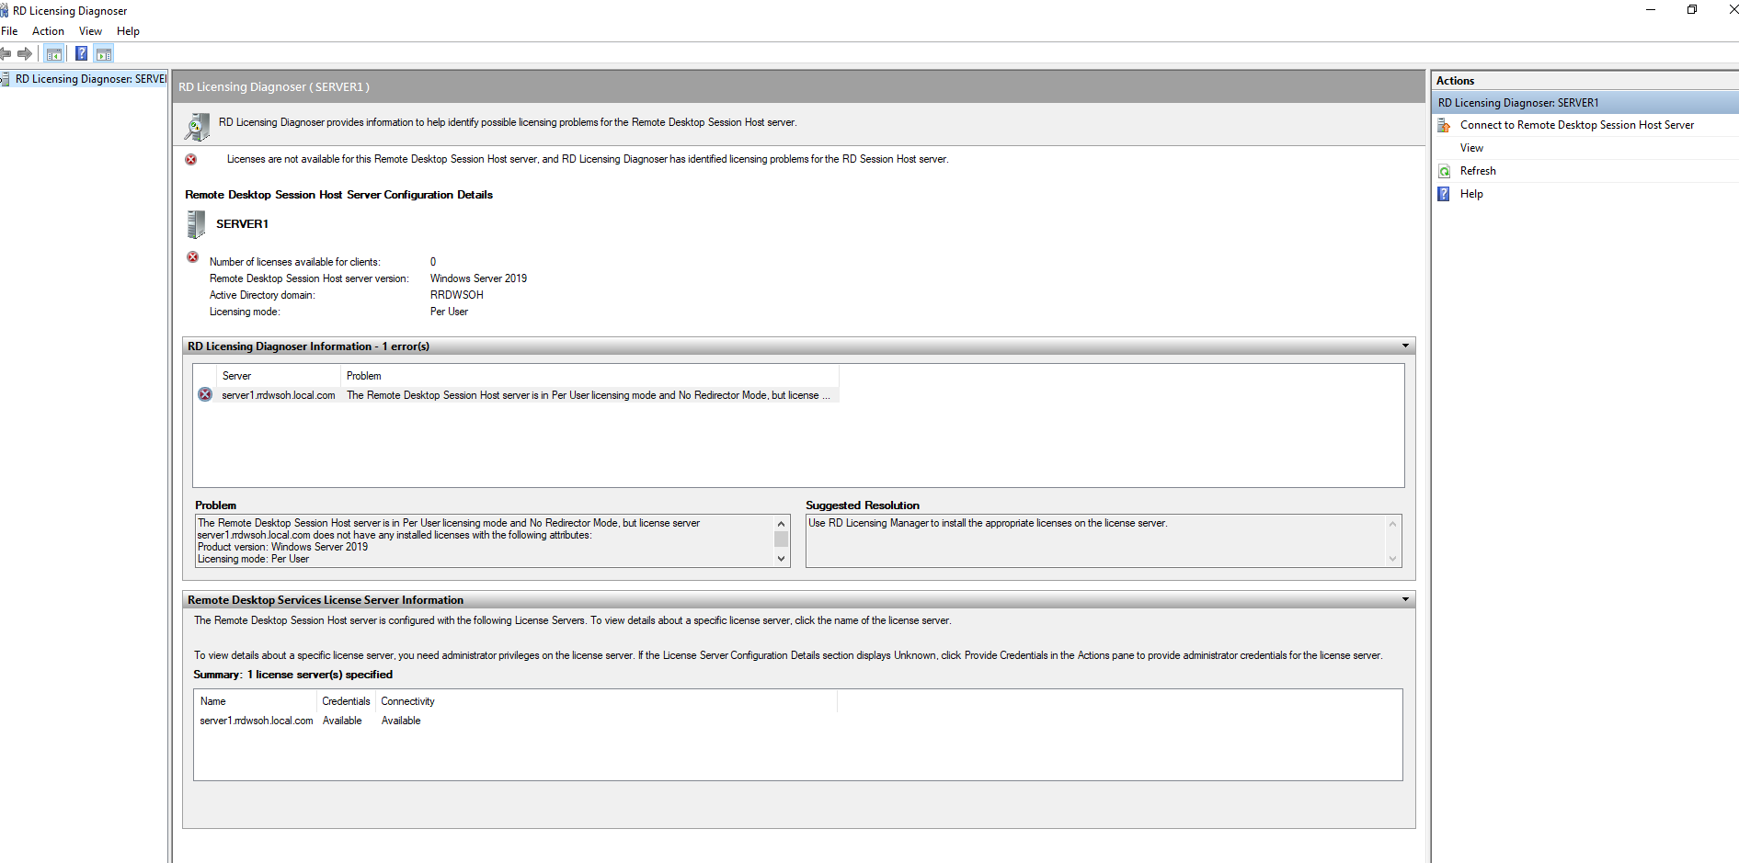Select server1.rrdwsoh.local.com in license server list
Screen dimensions: 1739x863
(257, 721)
